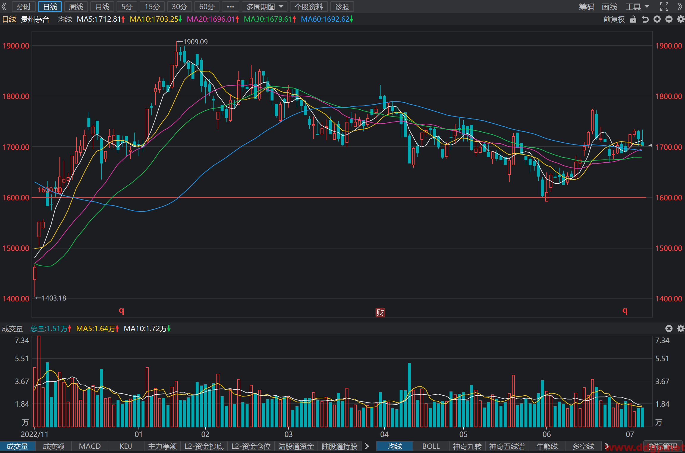
Task: Show more indicator tabs arrow
Action: 367,446
